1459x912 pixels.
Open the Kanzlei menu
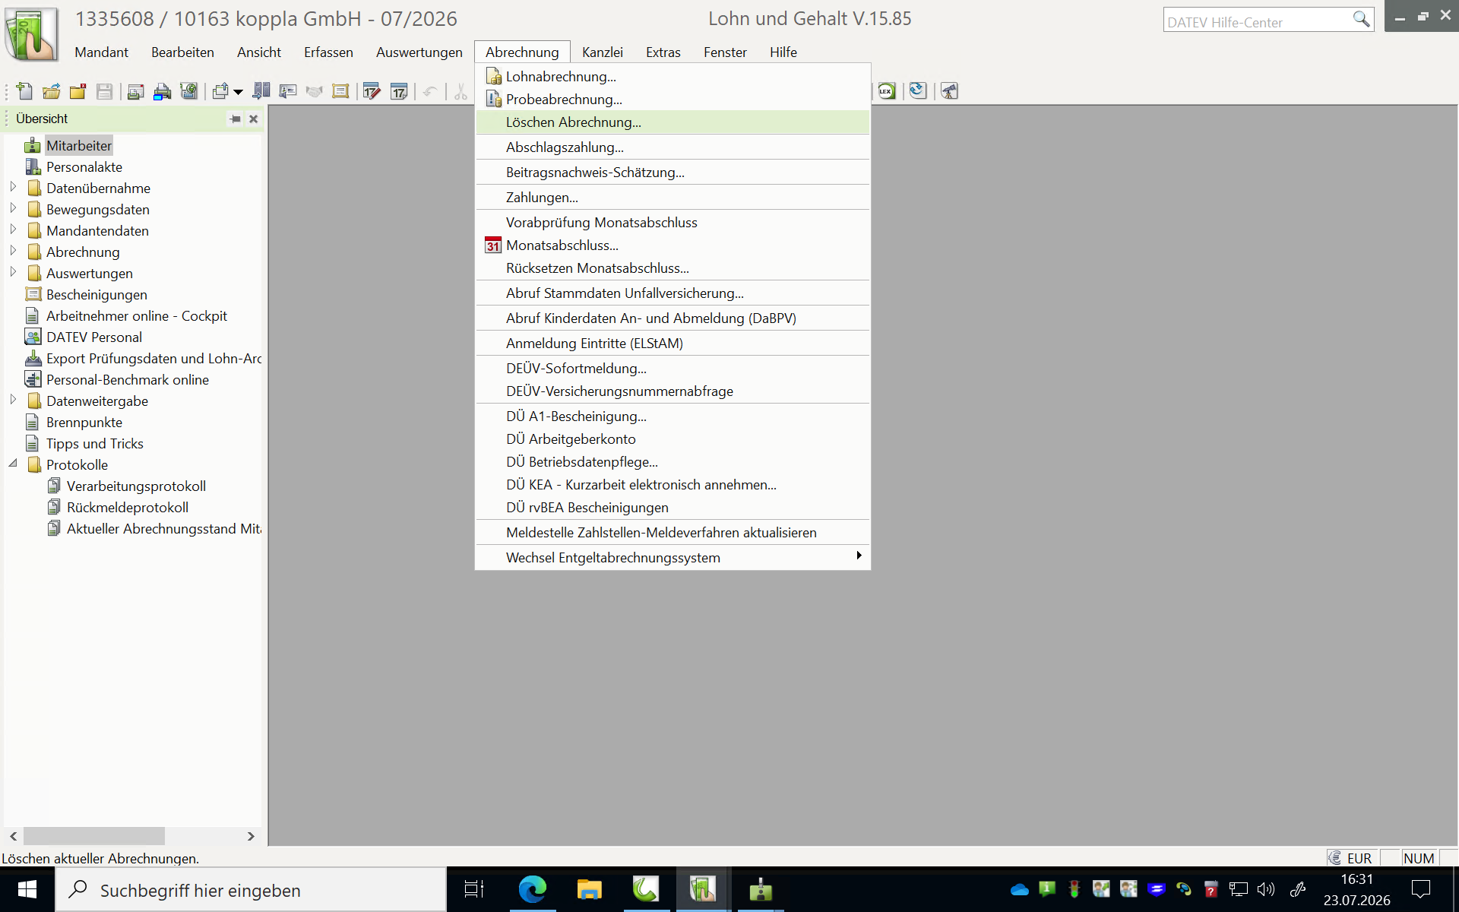click(x=603, y=52)
